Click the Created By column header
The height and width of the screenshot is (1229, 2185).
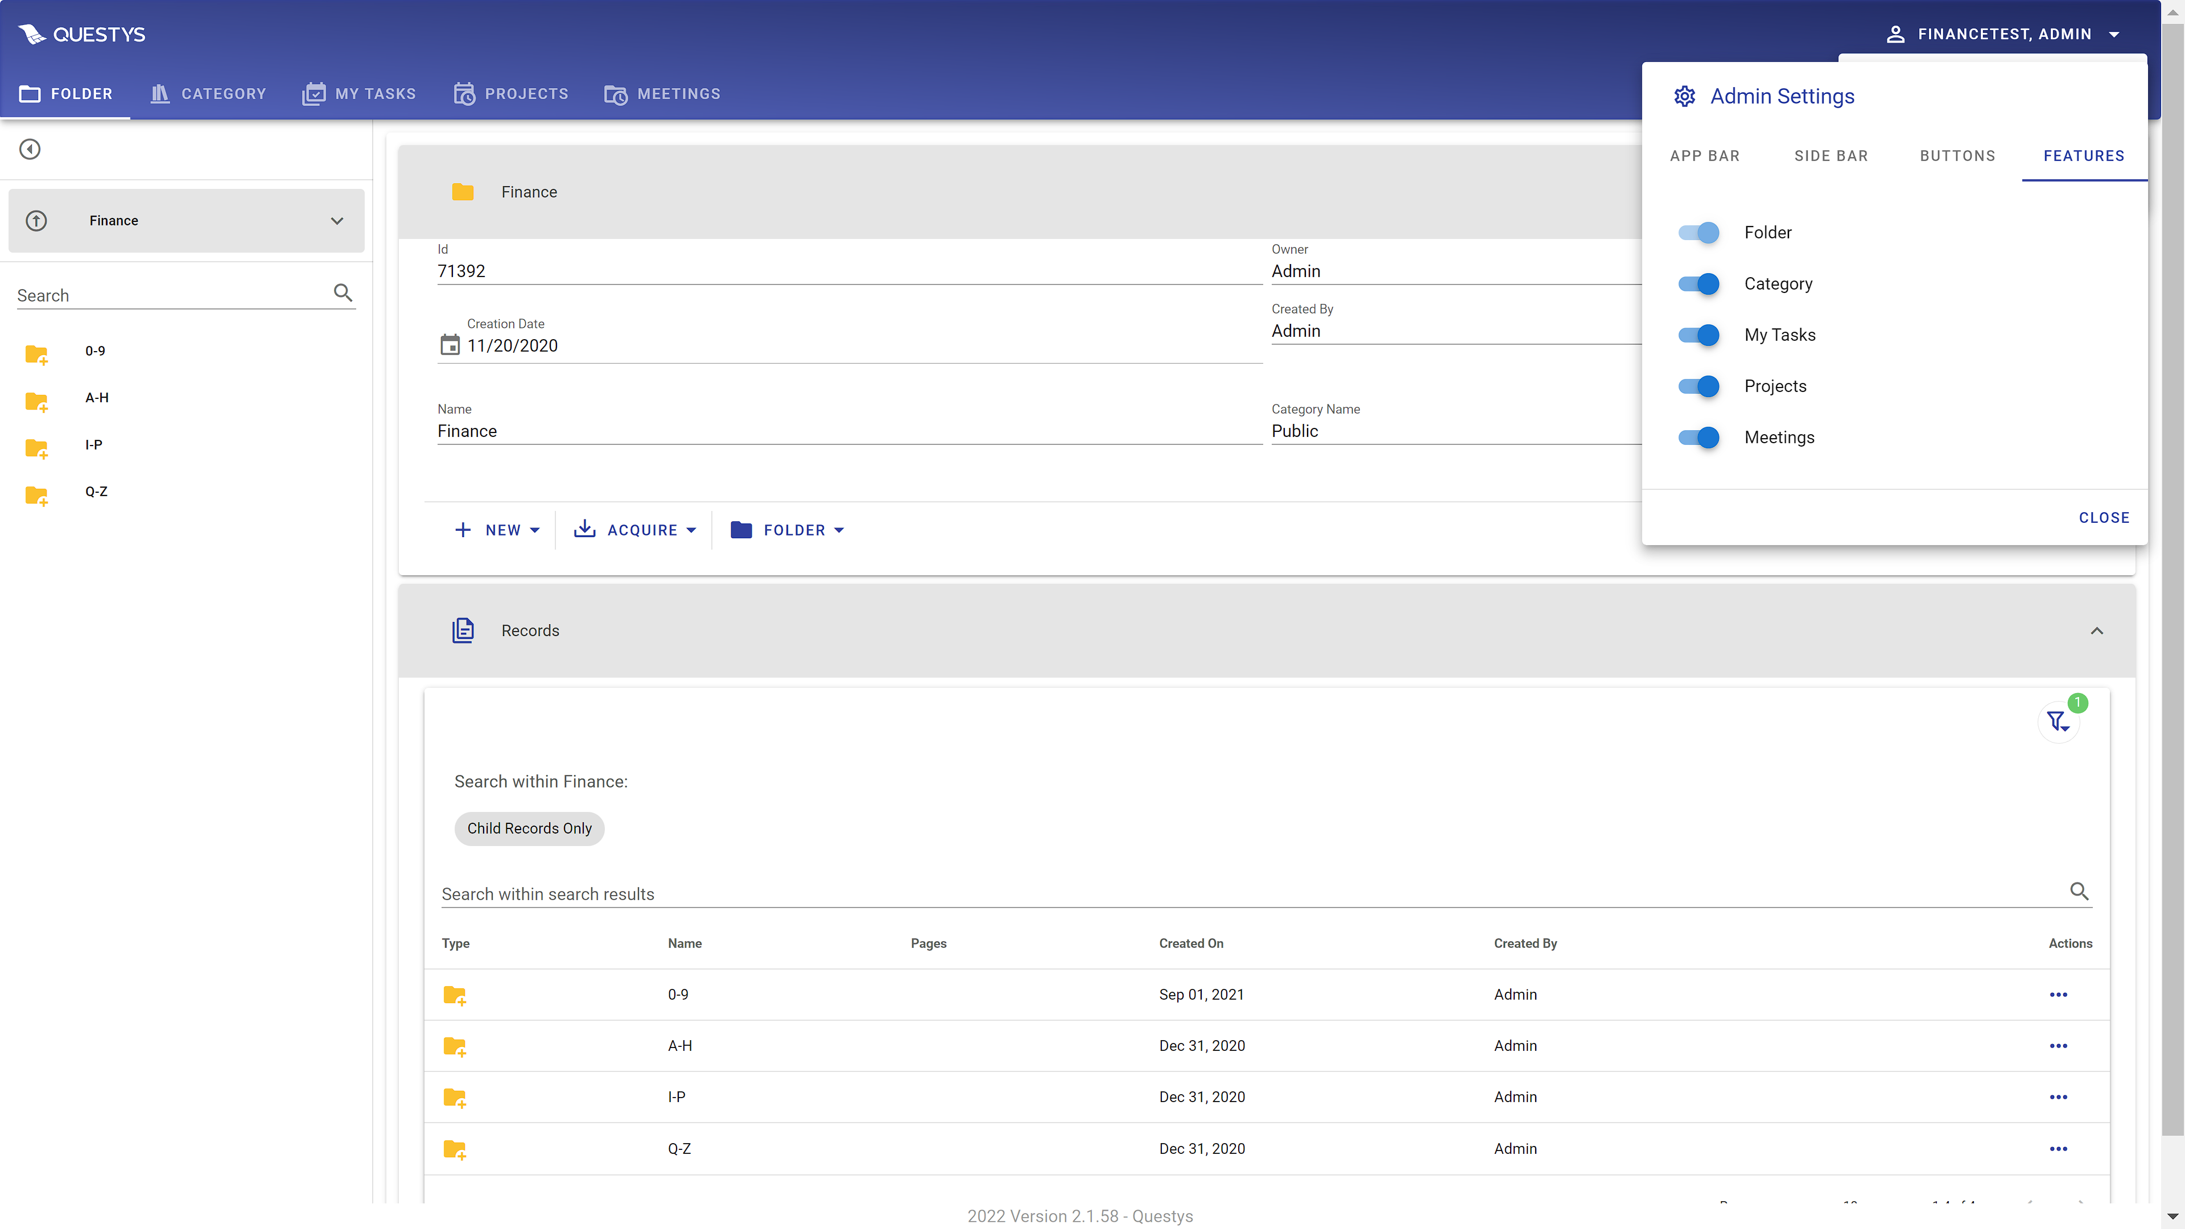1525,943
